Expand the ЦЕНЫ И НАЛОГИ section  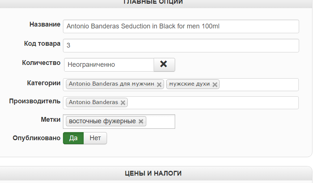153,173
